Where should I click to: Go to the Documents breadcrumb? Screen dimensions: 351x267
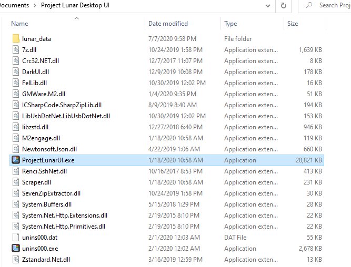[14, 5]
